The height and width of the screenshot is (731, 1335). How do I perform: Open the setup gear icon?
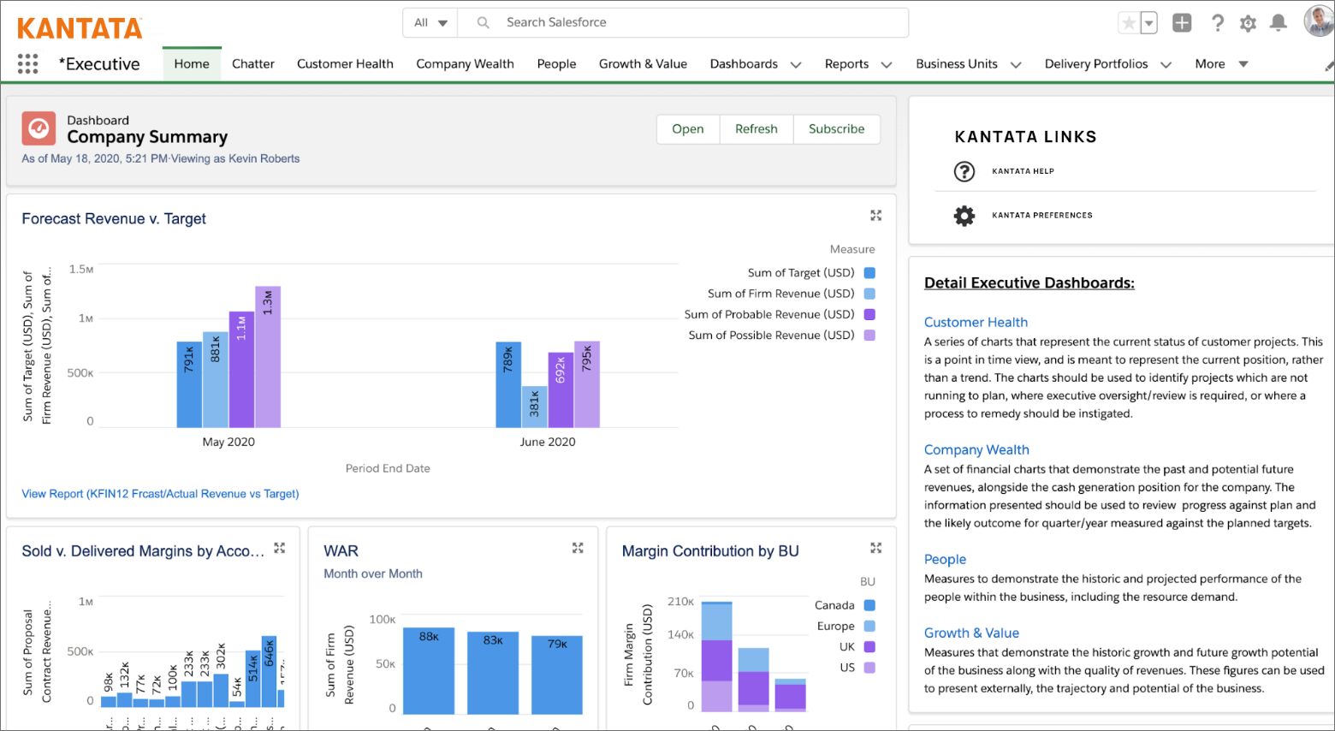(1248, 23)
